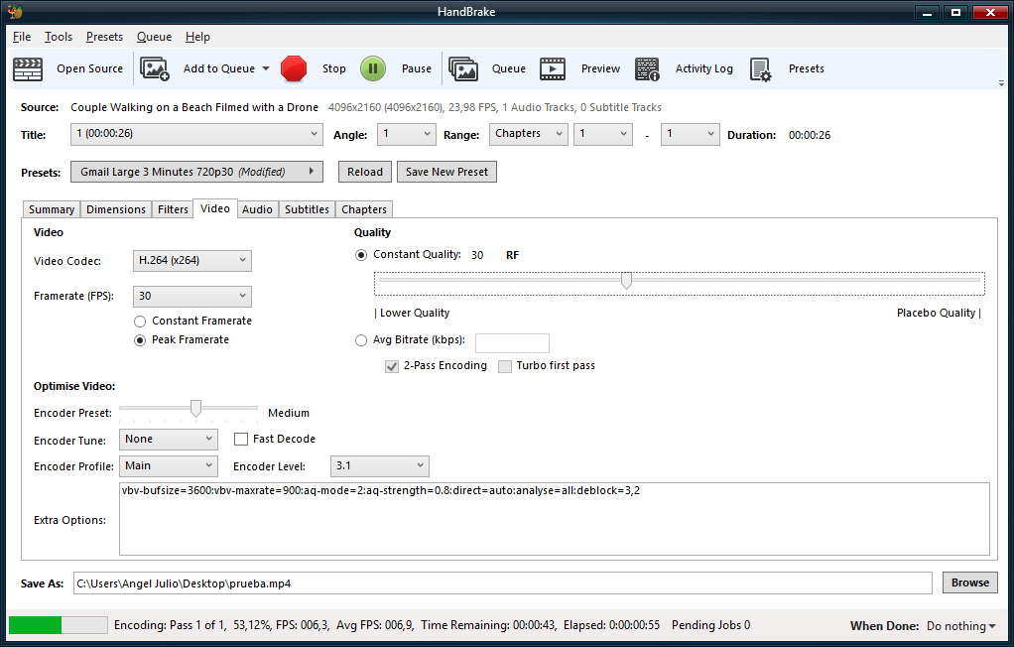This screenshot has height=647, width=1014.
Task: Open the Activity Log icon
Action: (648, 68)
